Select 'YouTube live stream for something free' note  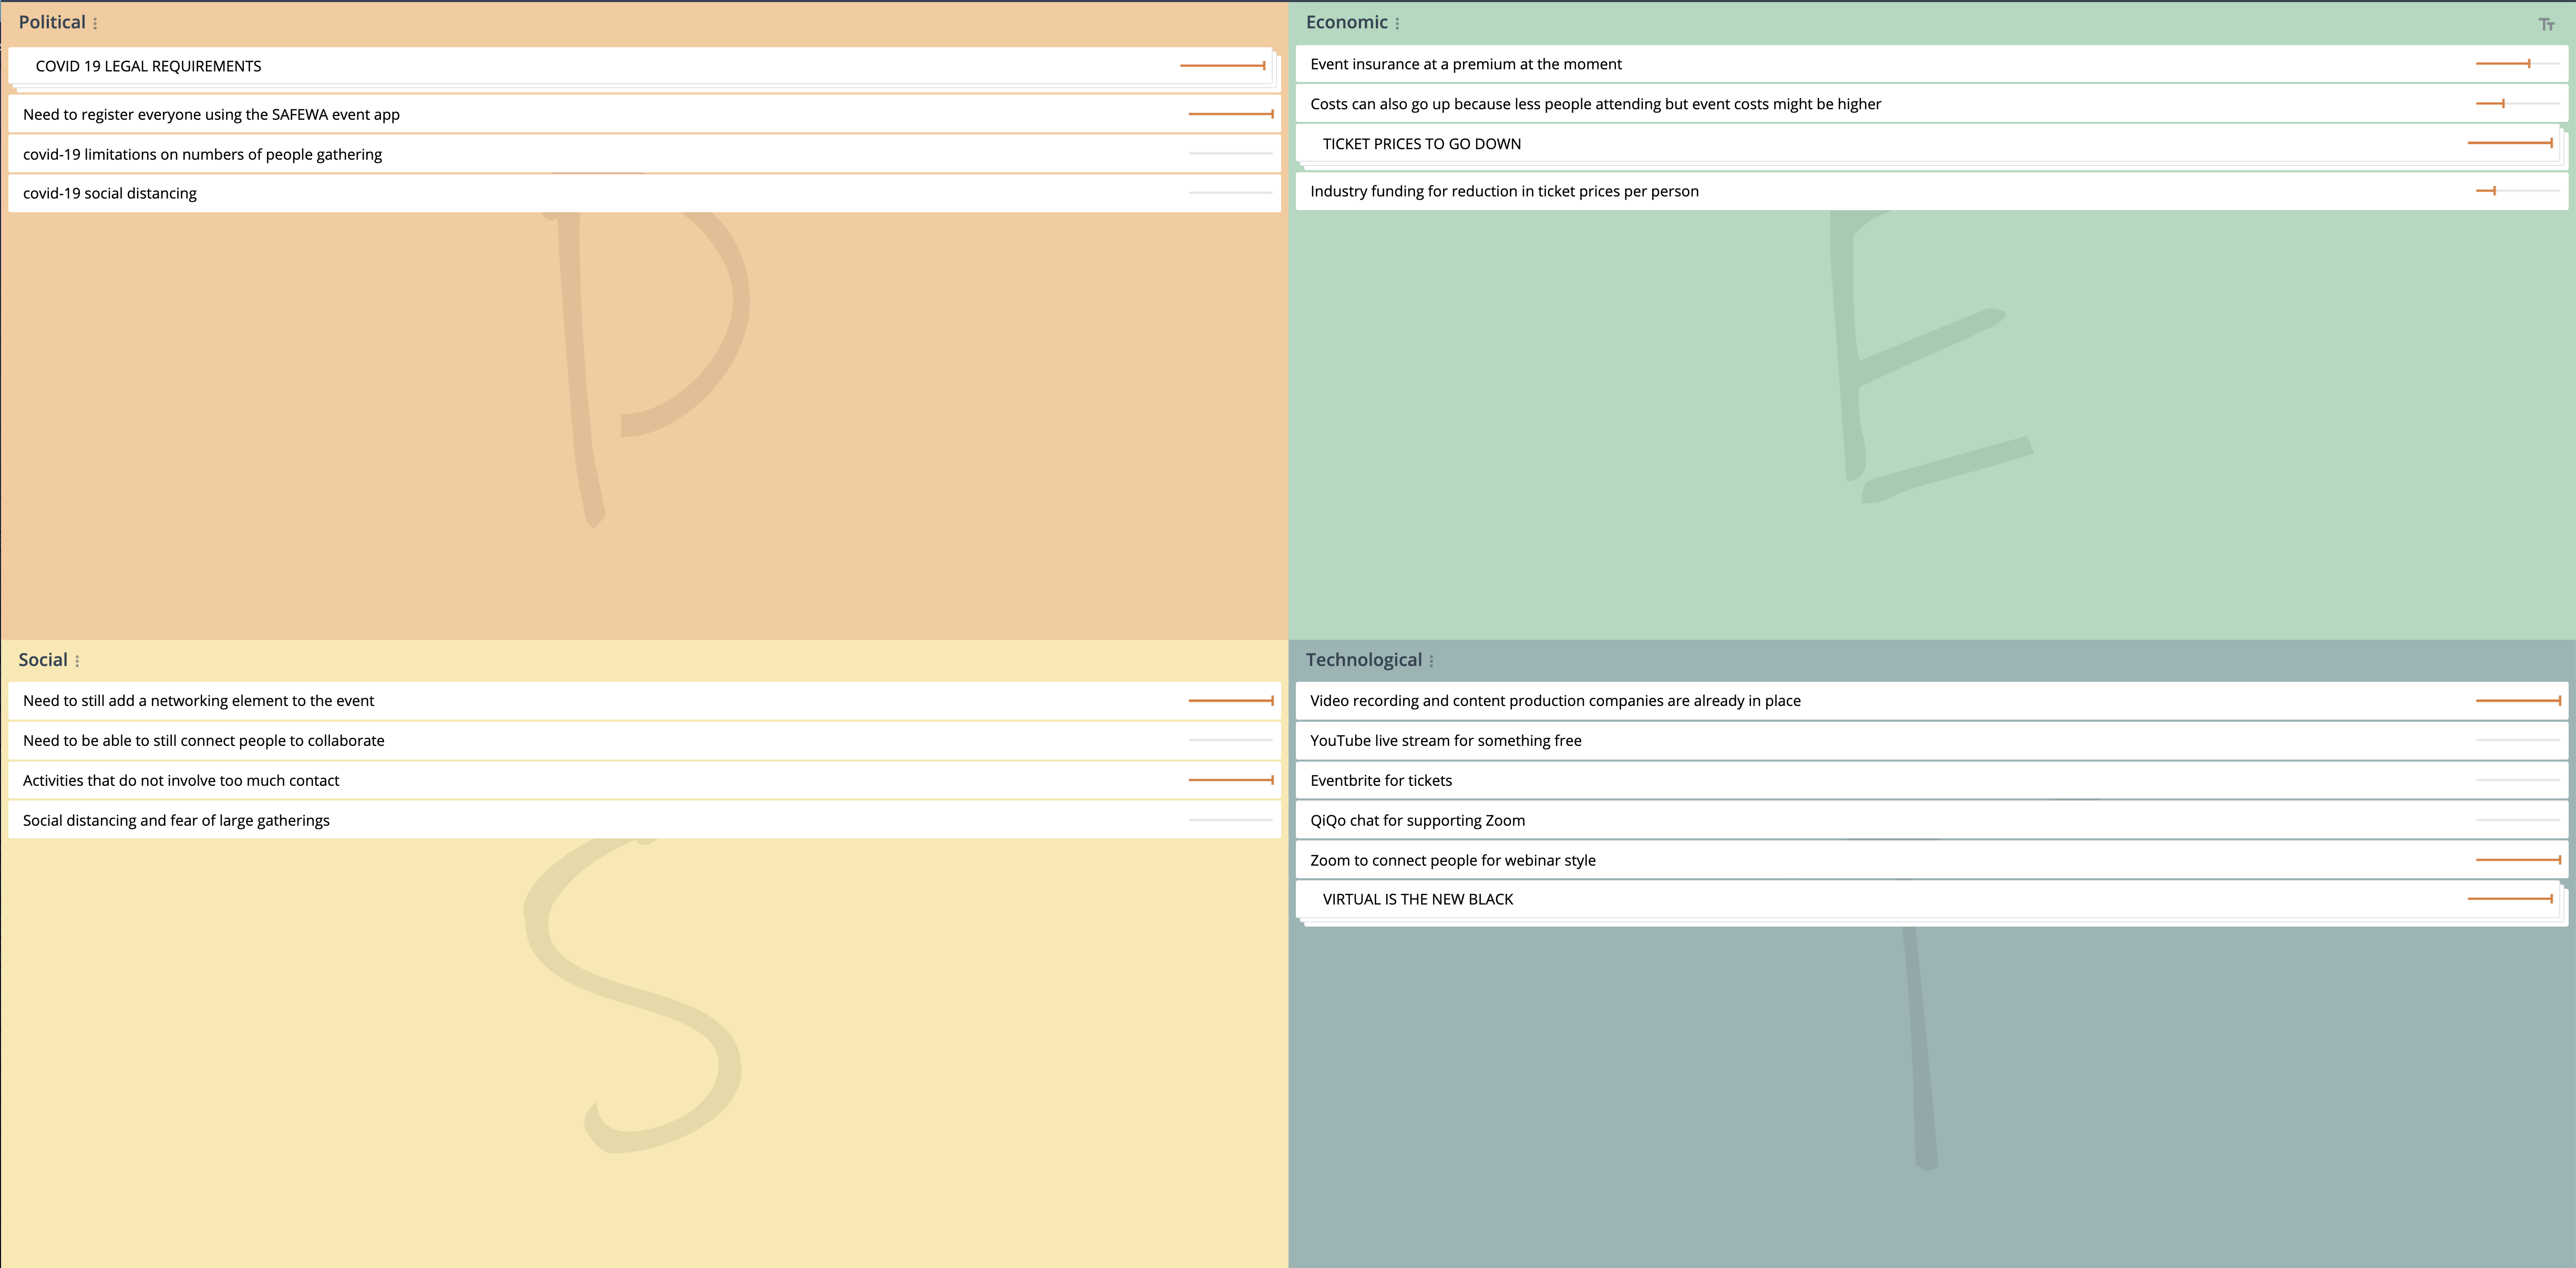1445,741
